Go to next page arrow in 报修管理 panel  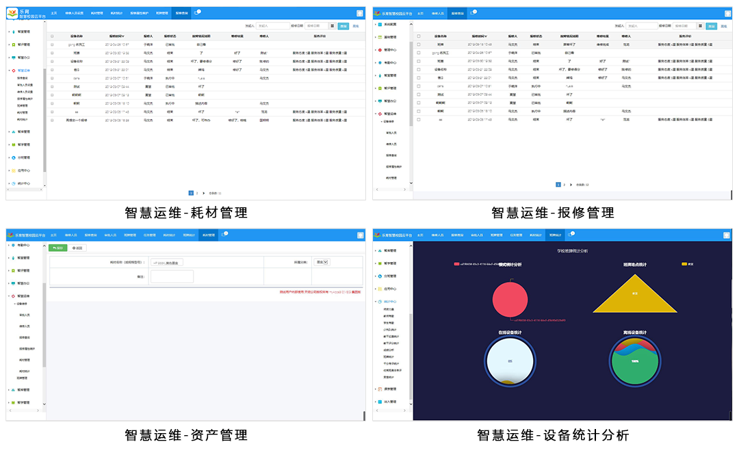[x=571, y=185]
